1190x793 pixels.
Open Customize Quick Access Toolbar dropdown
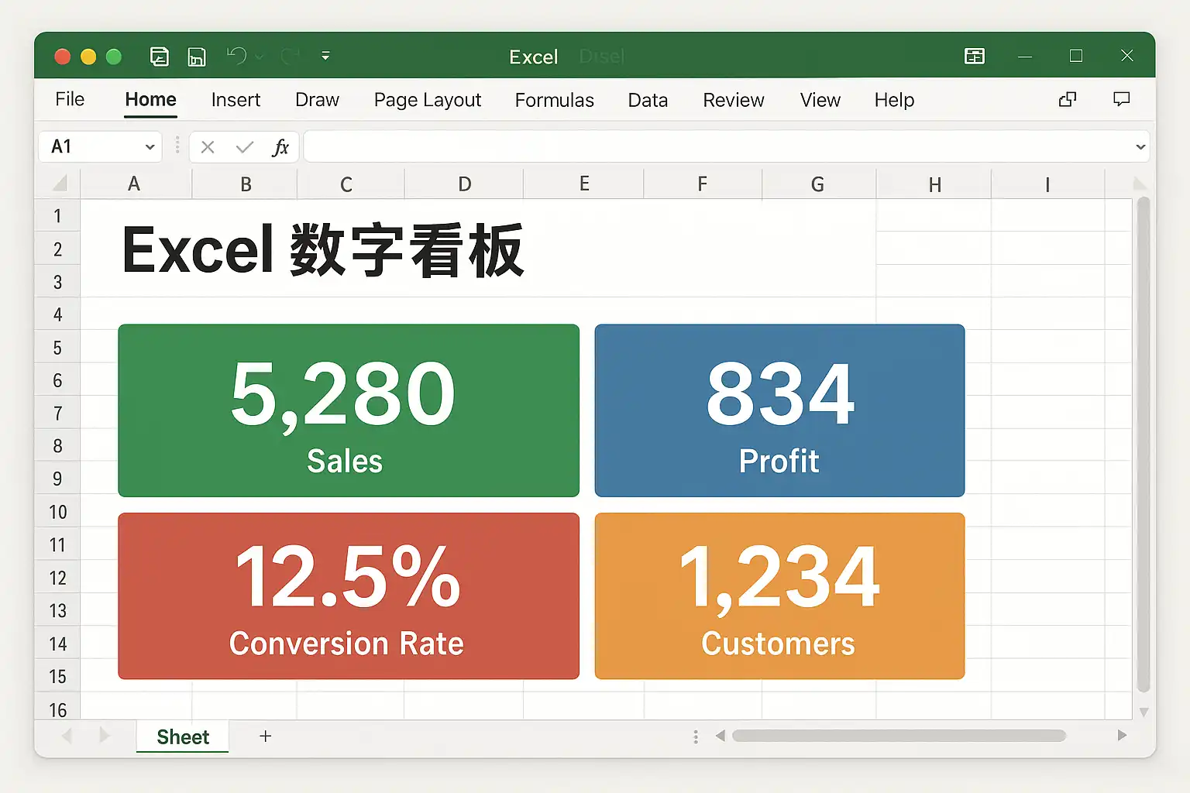pos(325,56)
